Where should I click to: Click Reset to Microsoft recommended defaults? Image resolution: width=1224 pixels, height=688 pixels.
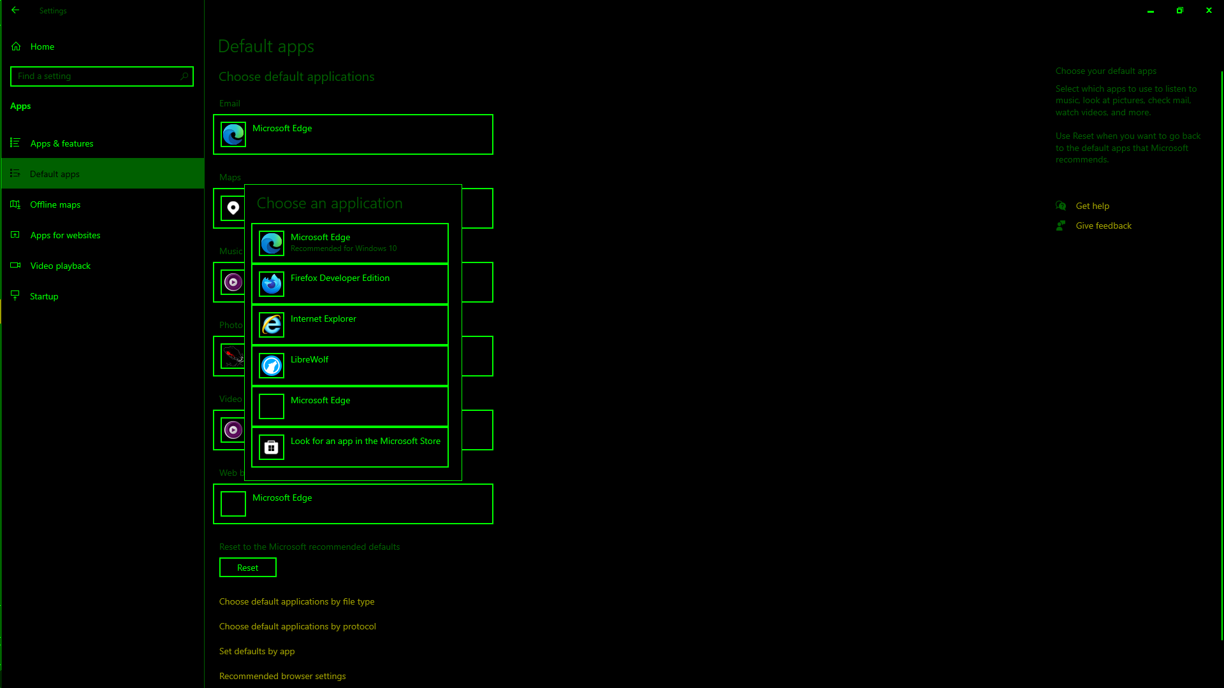click(x=248, y=567)
